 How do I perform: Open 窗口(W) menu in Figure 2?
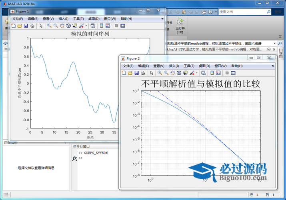[x=220, y=66]
